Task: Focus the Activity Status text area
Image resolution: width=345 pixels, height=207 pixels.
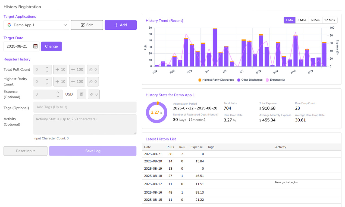Action: [x=85, y=124]
